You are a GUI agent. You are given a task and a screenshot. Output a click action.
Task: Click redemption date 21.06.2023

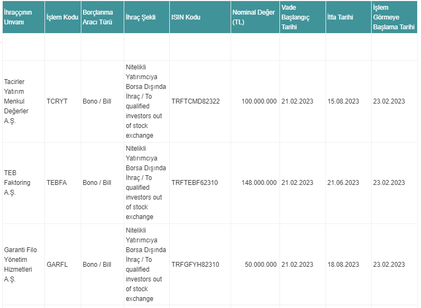click(343, 183)
